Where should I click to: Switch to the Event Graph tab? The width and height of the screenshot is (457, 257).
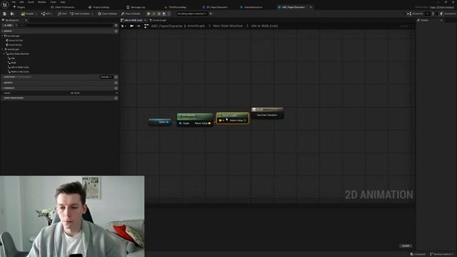[x=158, y=20]
